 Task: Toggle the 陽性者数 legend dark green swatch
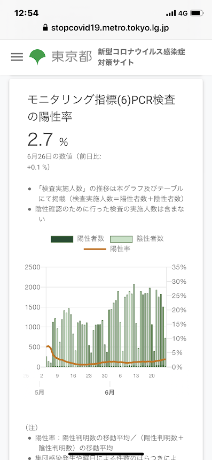[x=62, y=239]
